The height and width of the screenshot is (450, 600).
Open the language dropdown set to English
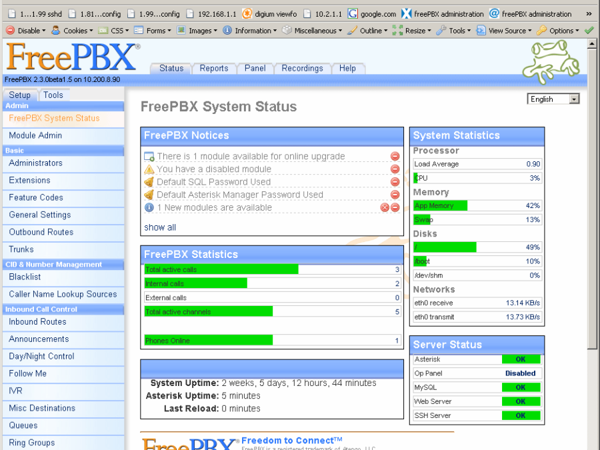553,99
